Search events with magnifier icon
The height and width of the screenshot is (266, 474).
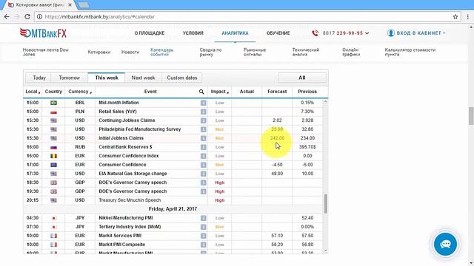click(201, 92)
